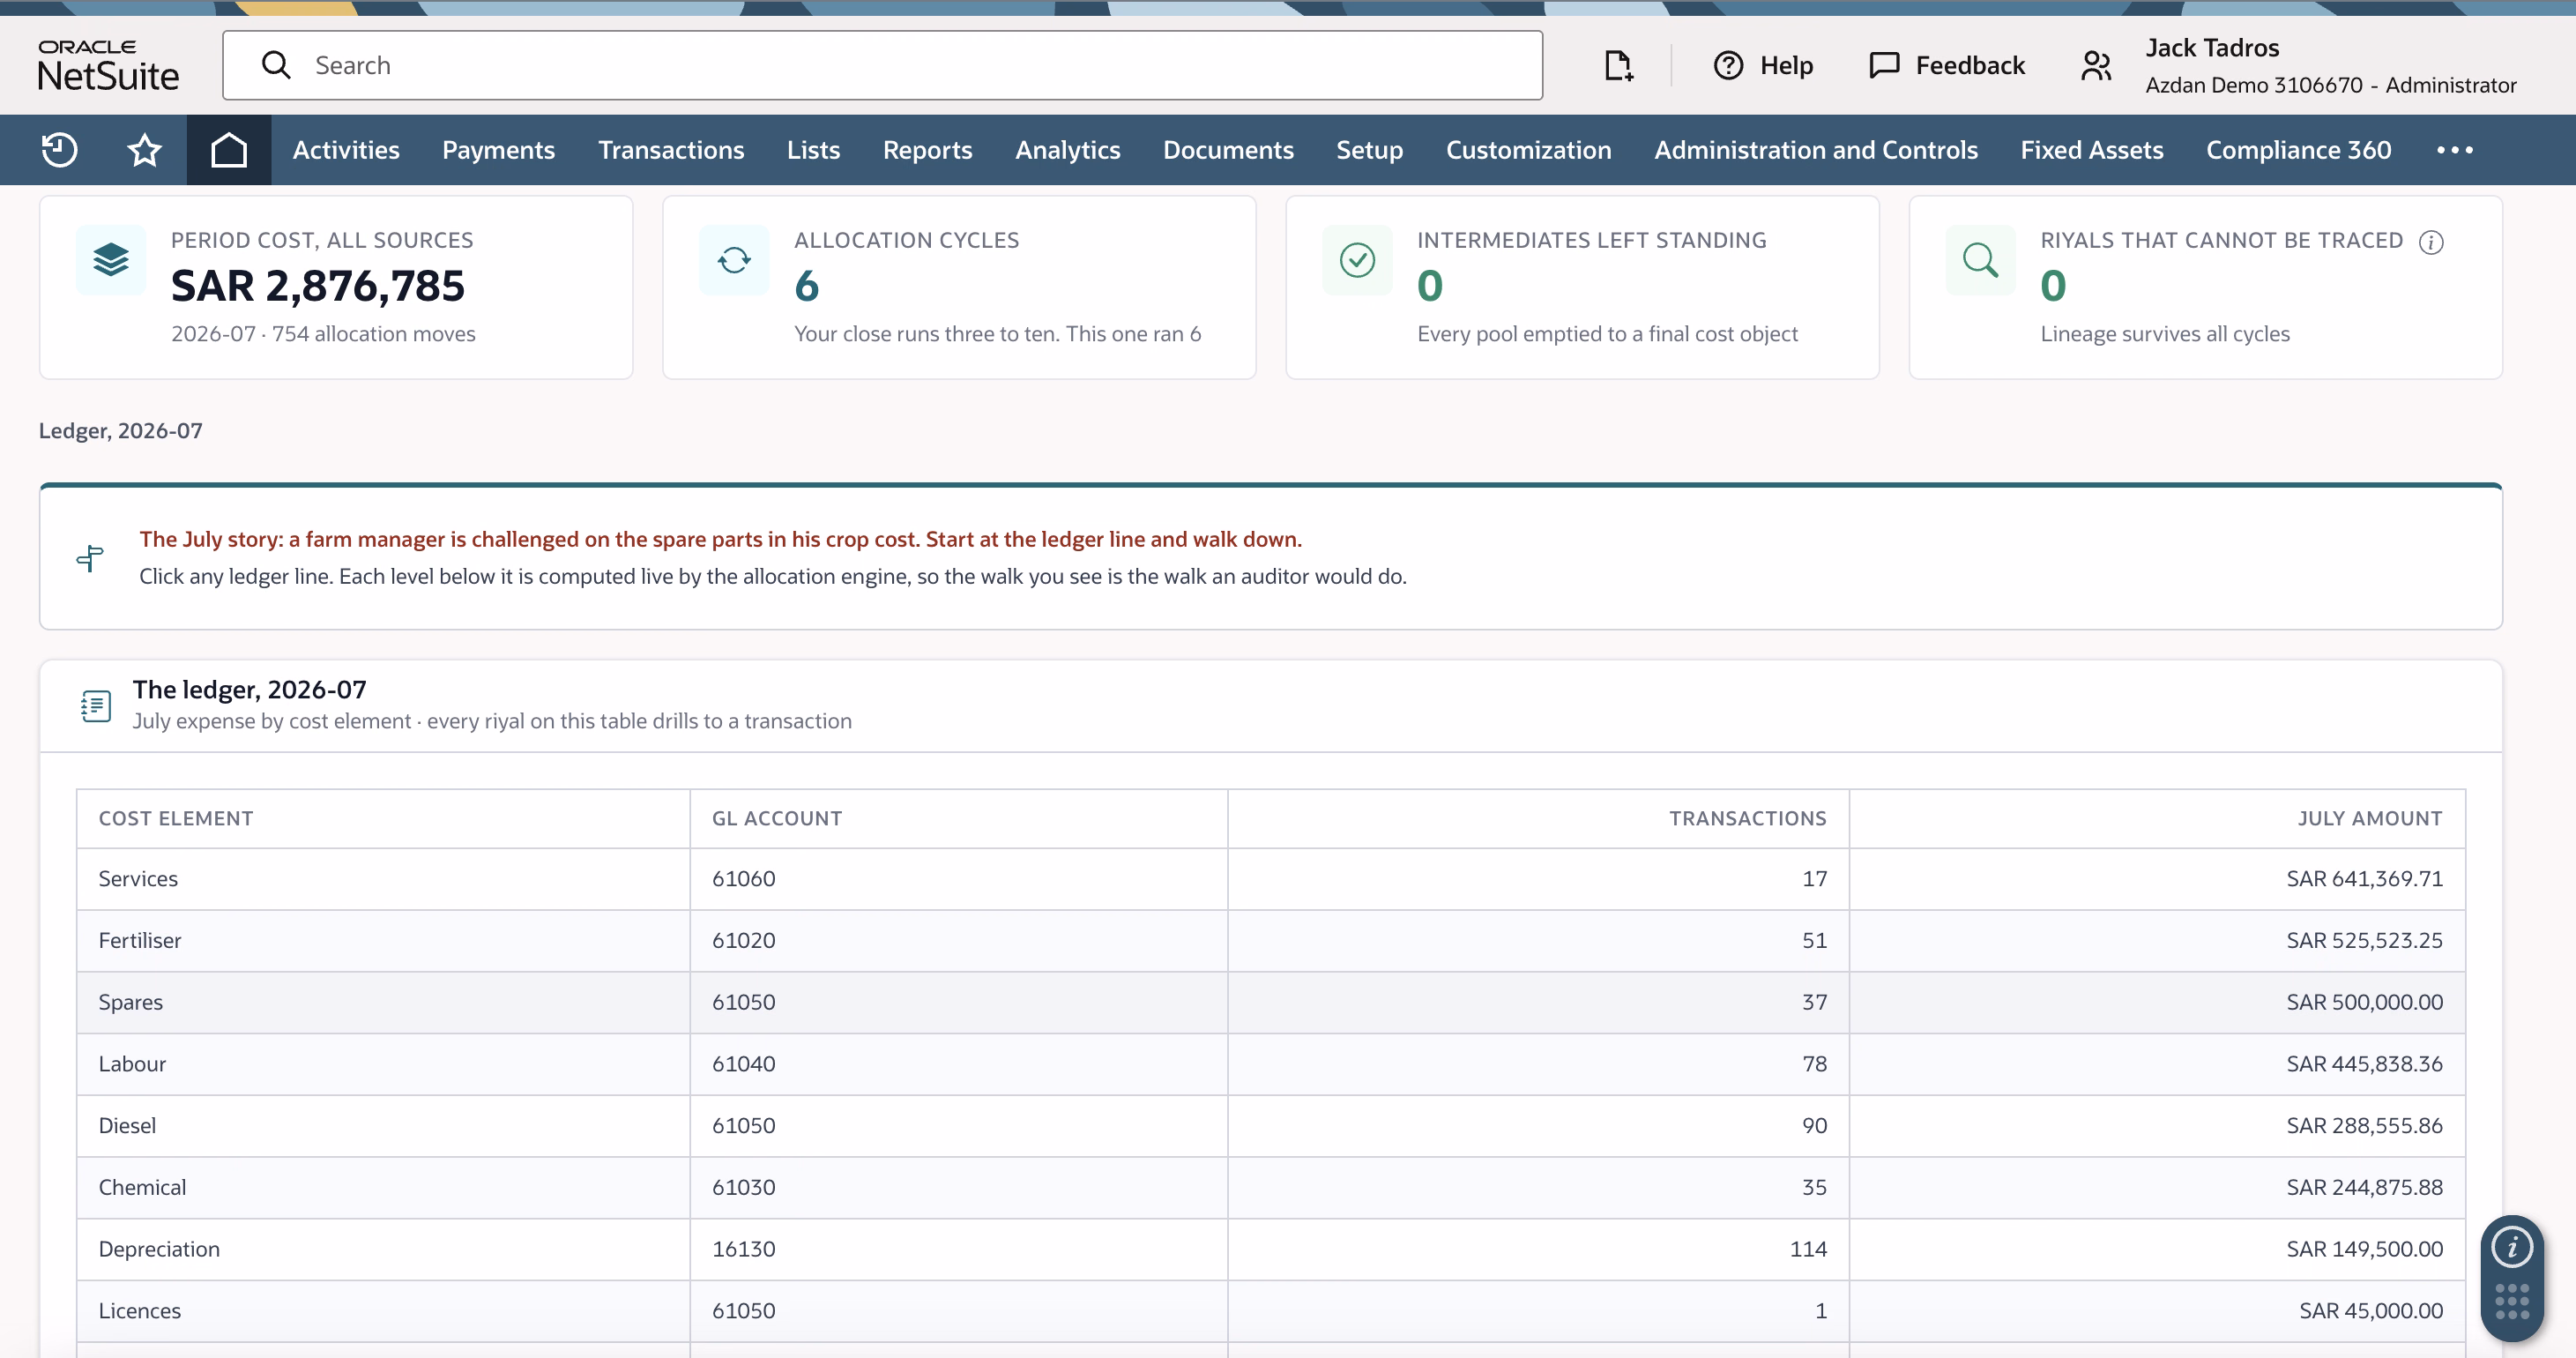Screen dimensions: 2576x1358
Task: Click the ledger notebook icon beside The ledger, 2026-07
Action: click(x=96, y=706)
